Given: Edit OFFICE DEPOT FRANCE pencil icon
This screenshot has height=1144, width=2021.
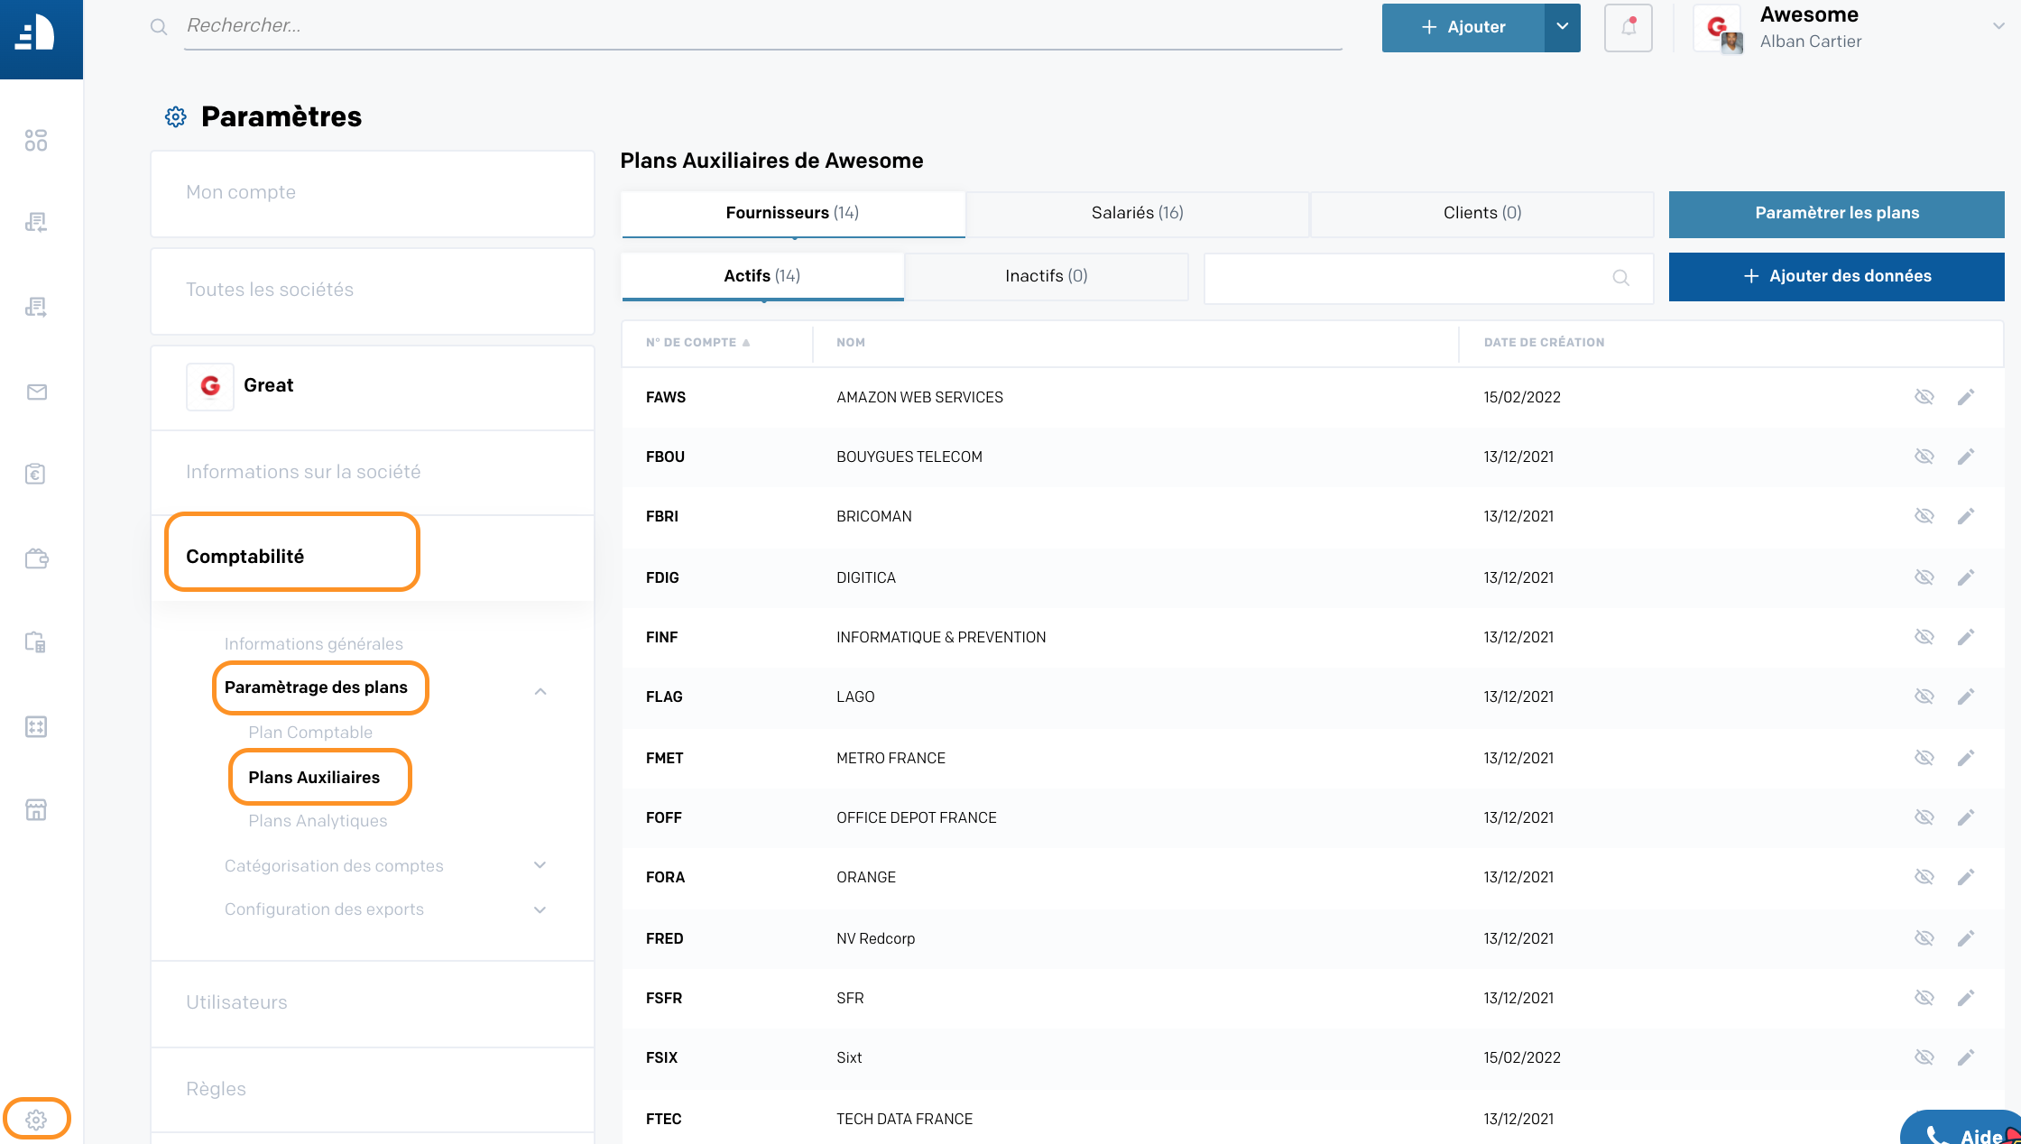Looking at the screenshot, I should (1966, 817).
